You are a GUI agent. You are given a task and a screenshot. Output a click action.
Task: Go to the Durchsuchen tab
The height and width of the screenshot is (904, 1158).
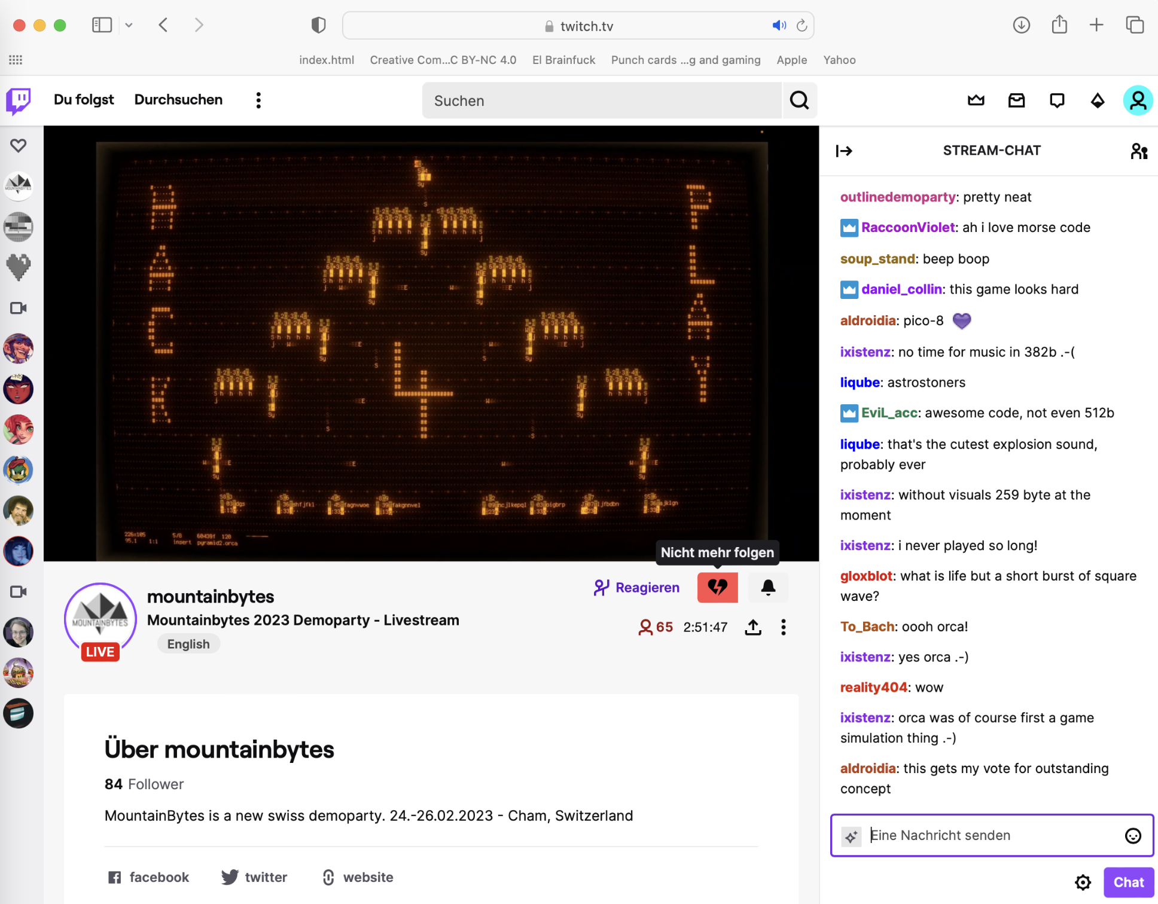point(178,100)
